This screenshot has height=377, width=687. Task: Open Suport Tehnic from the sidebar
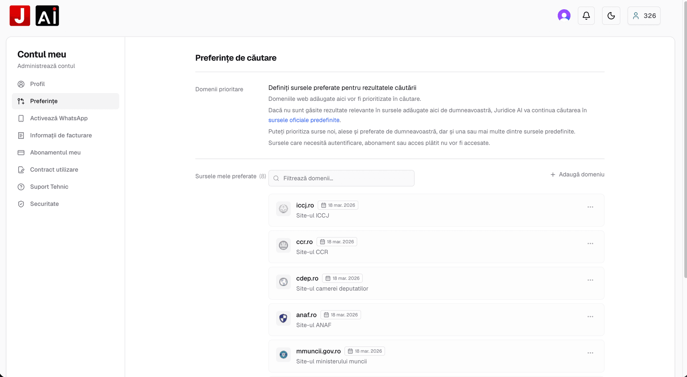tap(49, 186)
